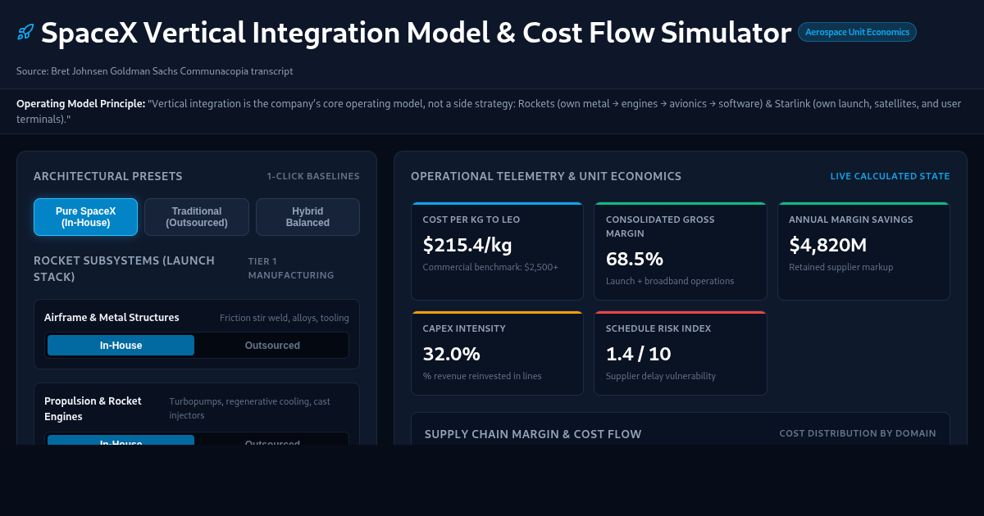Click the 1-Click Baselines label
984x516 pixels.
point(313,176)
